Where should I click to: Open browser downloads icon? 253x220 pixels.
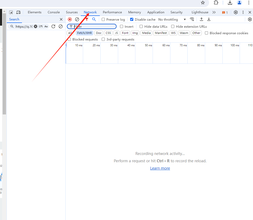230,3
